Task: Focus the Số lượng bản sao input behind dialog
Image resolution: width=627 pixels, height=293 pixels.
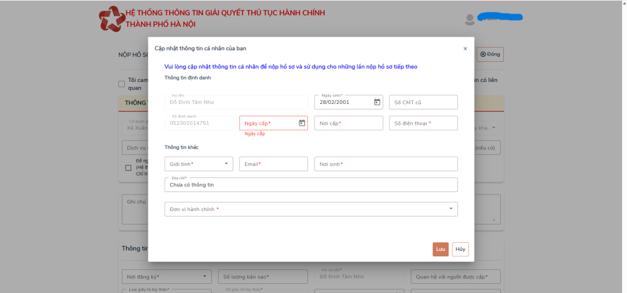Action: pos(263,276)
